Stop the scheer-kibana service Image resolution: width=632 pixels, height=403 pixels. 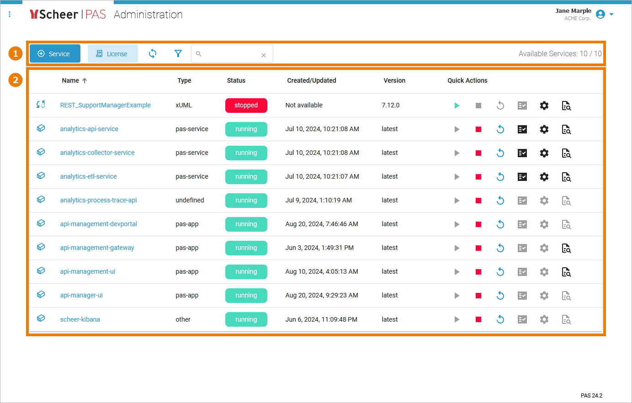[x=478, y=319]
